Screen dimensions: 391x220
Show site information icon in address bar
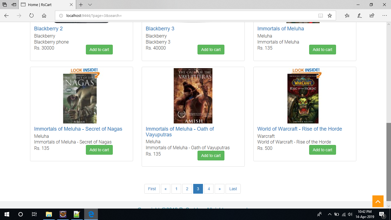(x=61, y=15)
